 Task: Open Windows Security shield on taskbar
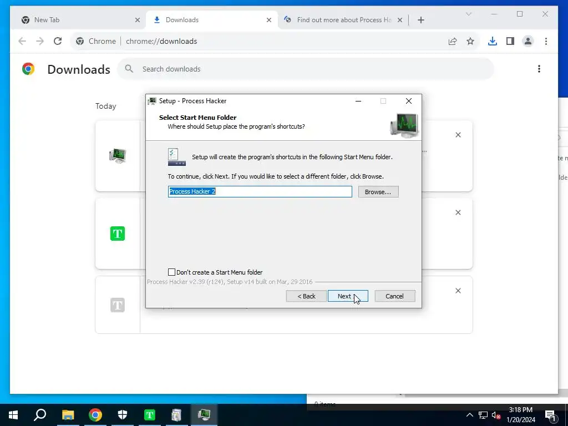(123, 415)
